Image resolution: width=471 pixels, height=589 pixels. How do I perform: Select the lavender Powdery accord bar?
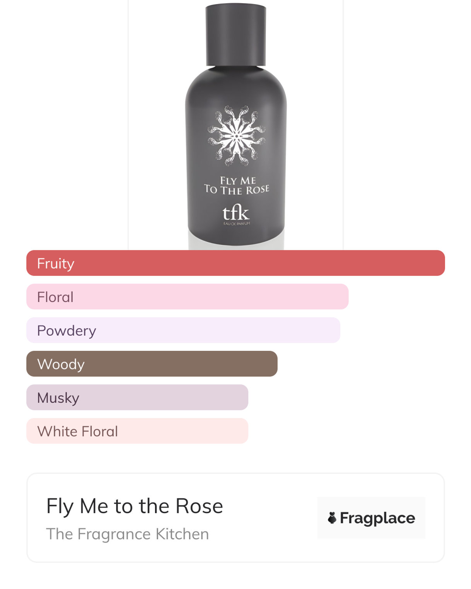pos(183,330)
